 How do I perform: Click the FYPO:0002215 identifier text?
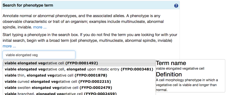coord(95,82)
